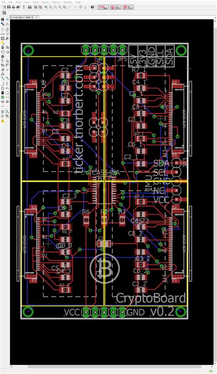Select the Hole tool
Image resolution: width=217 pixels, height=374 pixels.
(x=3, y=101)
